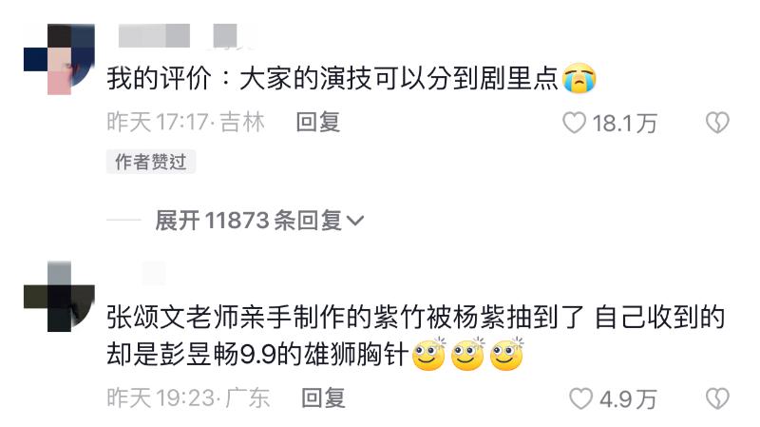760x427 pixels.
Task: Open the second commenter's avatar
Action: (59, 297)
